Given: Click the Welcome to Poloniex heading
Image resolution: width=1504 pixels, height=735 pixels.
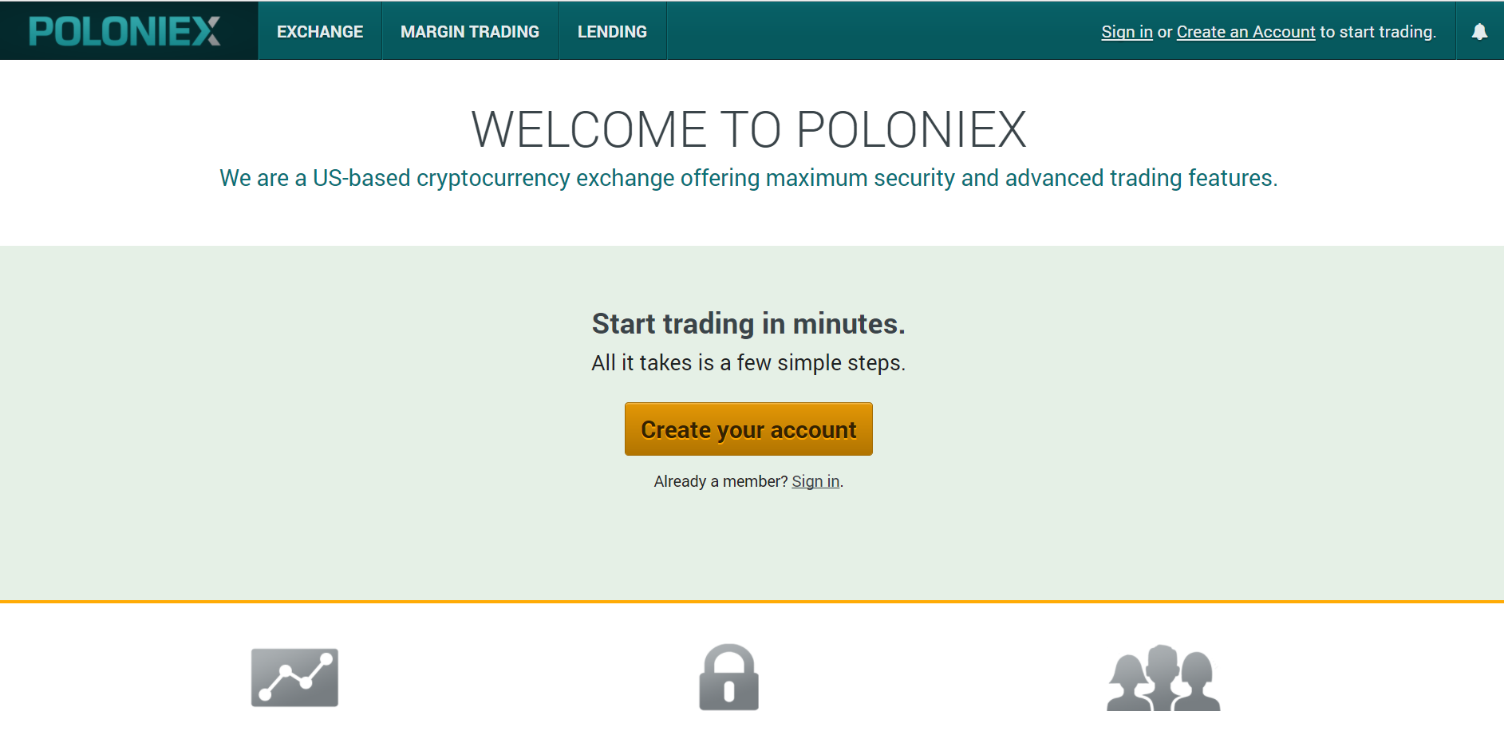Looking at the screenshot, I should [x=748, y=129].
